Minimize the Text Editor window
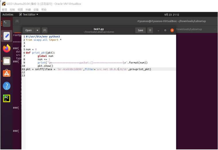Viewport: 218px width, 150px height. [x=158, y=30]
